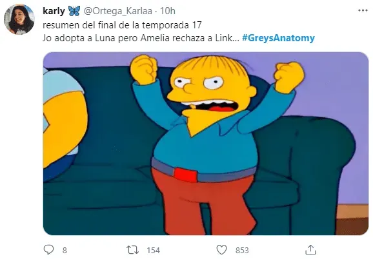
Task: Click the share upload icon
Action: click(310, 250)
